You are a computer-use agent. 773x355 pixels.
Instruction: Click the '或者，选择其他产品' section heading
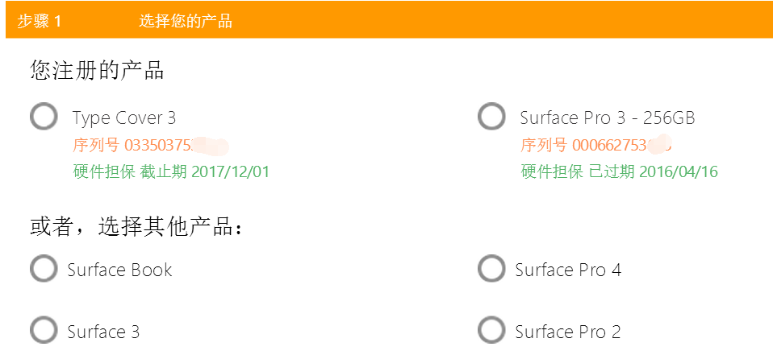(137, 228)
